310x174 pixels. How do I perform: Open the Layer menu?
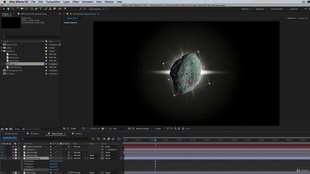pyautogui.click(x=66, y=2)
